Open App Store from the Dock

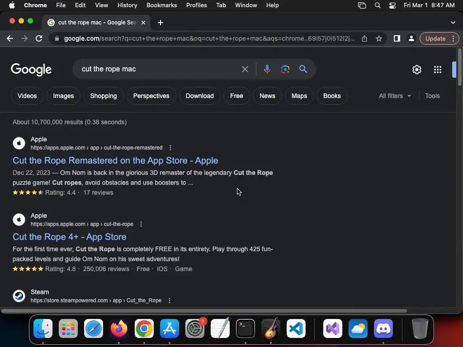(170, 328)
